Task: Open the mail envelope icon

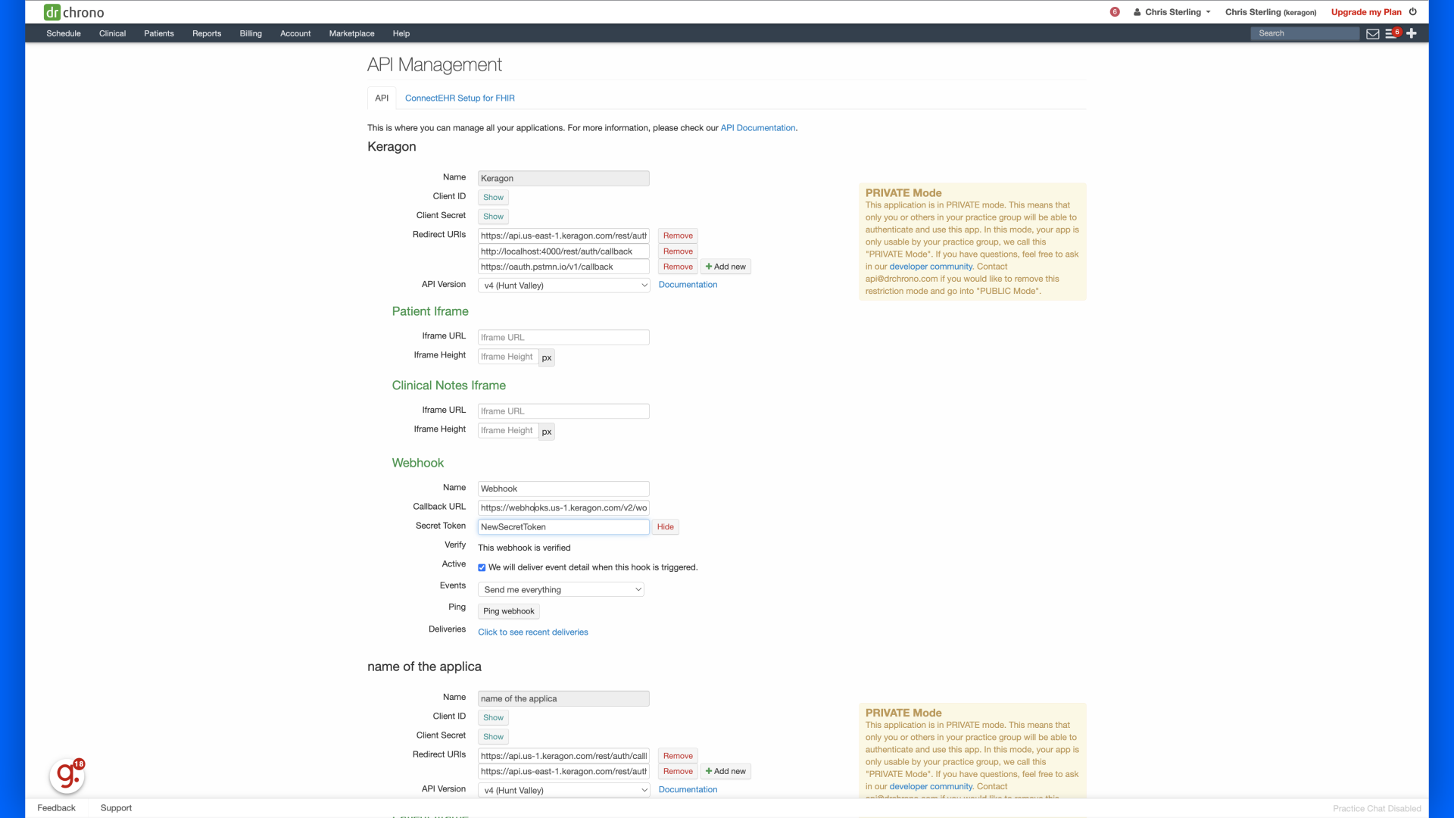Action: tap(1372, 33)
